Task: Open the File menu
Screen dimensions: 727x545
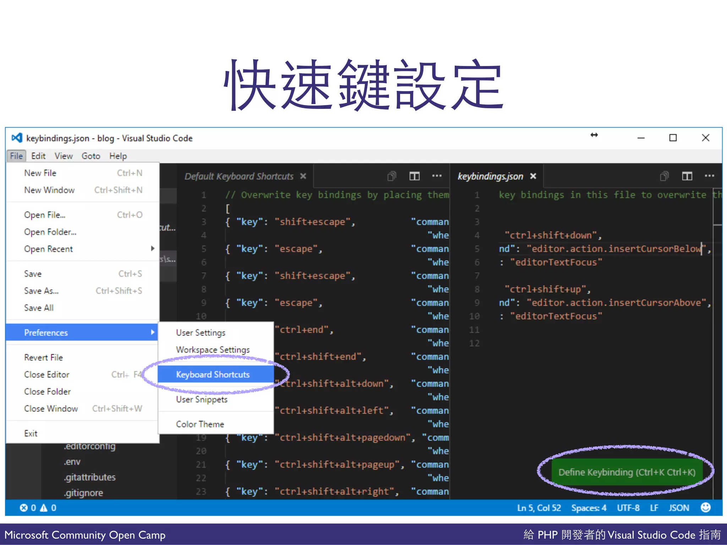Action: [x=16, y=156]
